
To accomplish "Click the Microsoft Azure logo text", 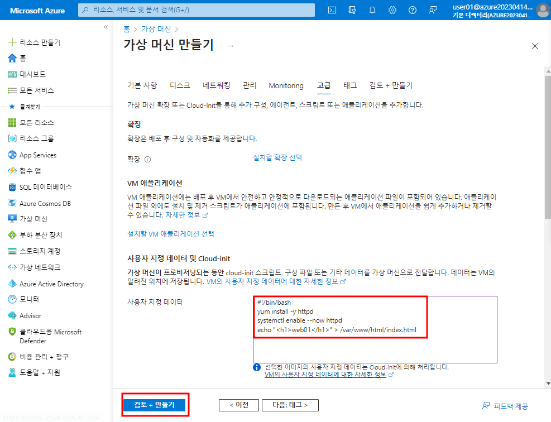I will coord(37,11).
